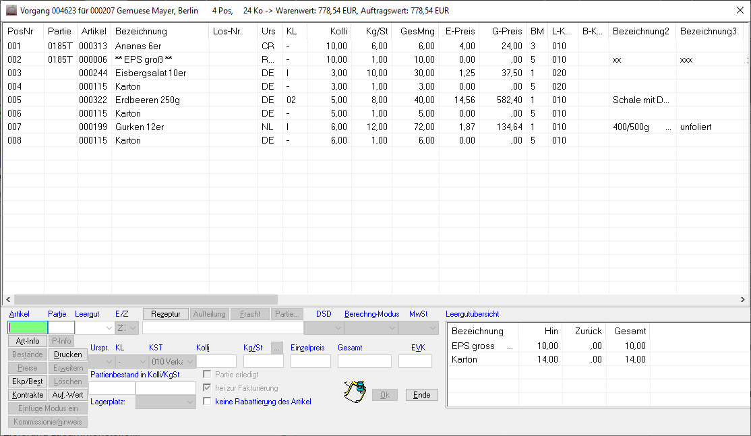This screenshot has width=751, height=436.
Task: Open the KST 010 Verkauf dropdown
Action: pos(172,361)
